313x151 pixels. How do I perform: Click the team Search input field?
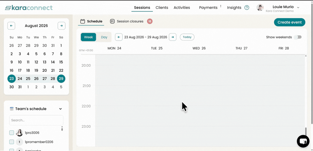(x=36, y=120)
